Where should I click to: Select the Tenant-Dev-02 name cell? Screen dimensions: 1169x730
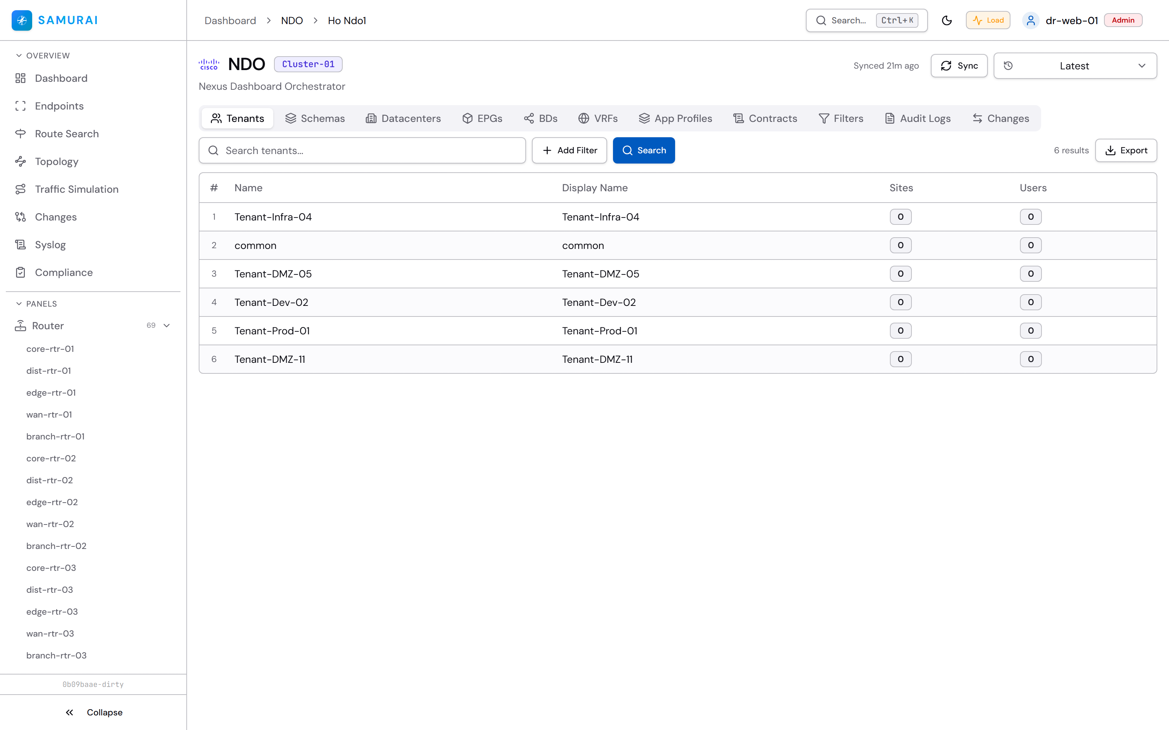point(271,302)
